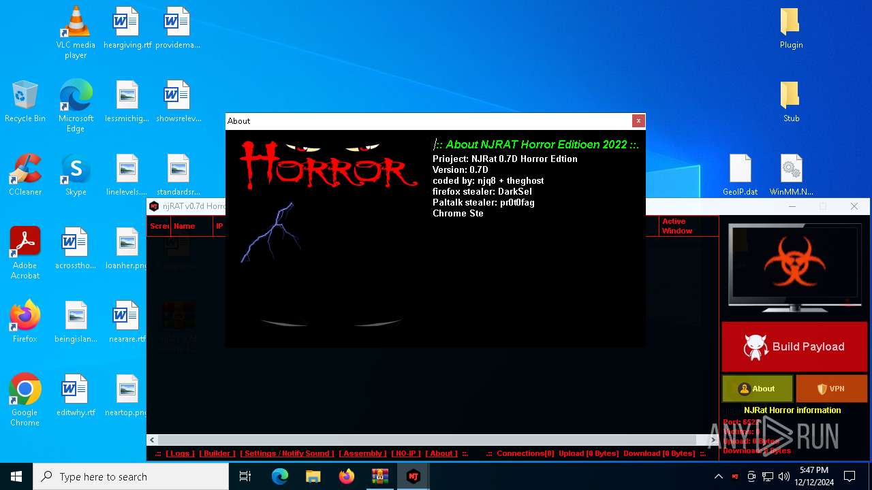Screen dimensions: 872x490
Task: Launch Google Chrome desktop shortcut
Action: pyautogui.click(x=25, y=399)
